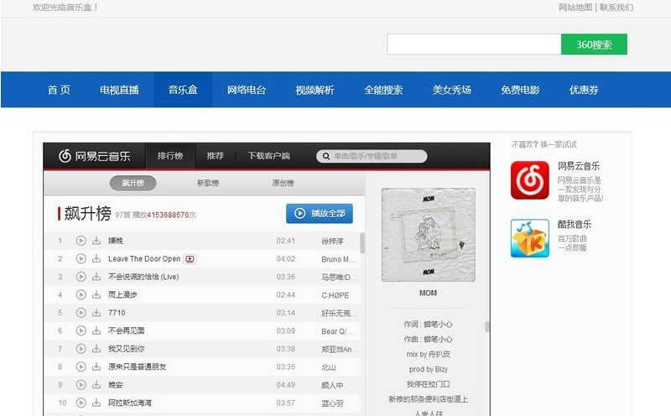Screen dimensions: 671x416
Task: Click the magnifier icon in player search box
Action: (325, 156)
